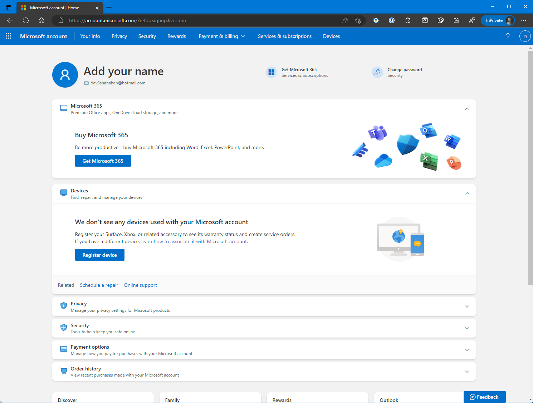This screenshot has width=533, height=403.
Task: Refresh the current page
Action: pyautogui.click(x=26, y=20)
